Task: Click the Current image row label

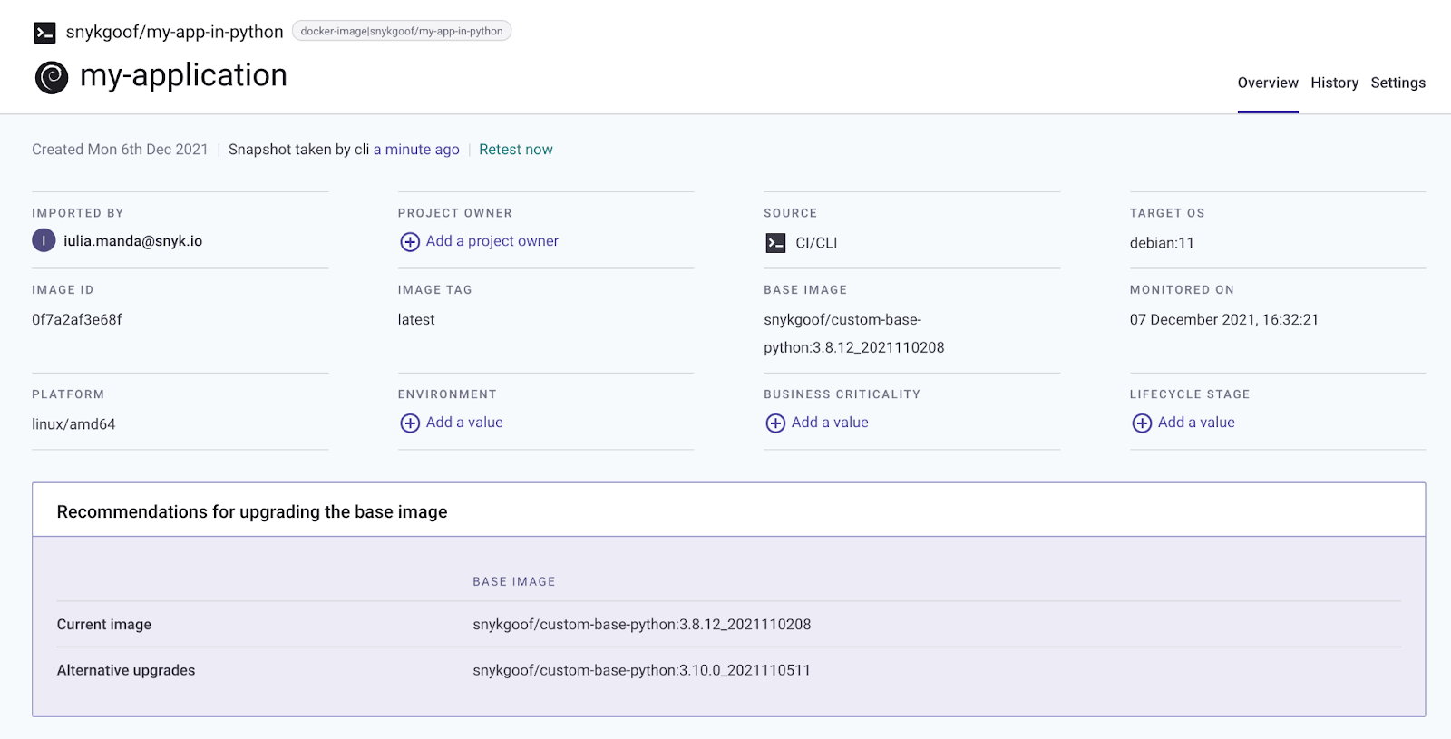Action: coord(104,625)
